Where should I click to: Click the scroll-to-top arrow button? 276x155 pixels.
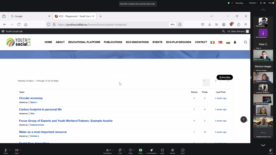pyautogui.click(x=244, y=119)
